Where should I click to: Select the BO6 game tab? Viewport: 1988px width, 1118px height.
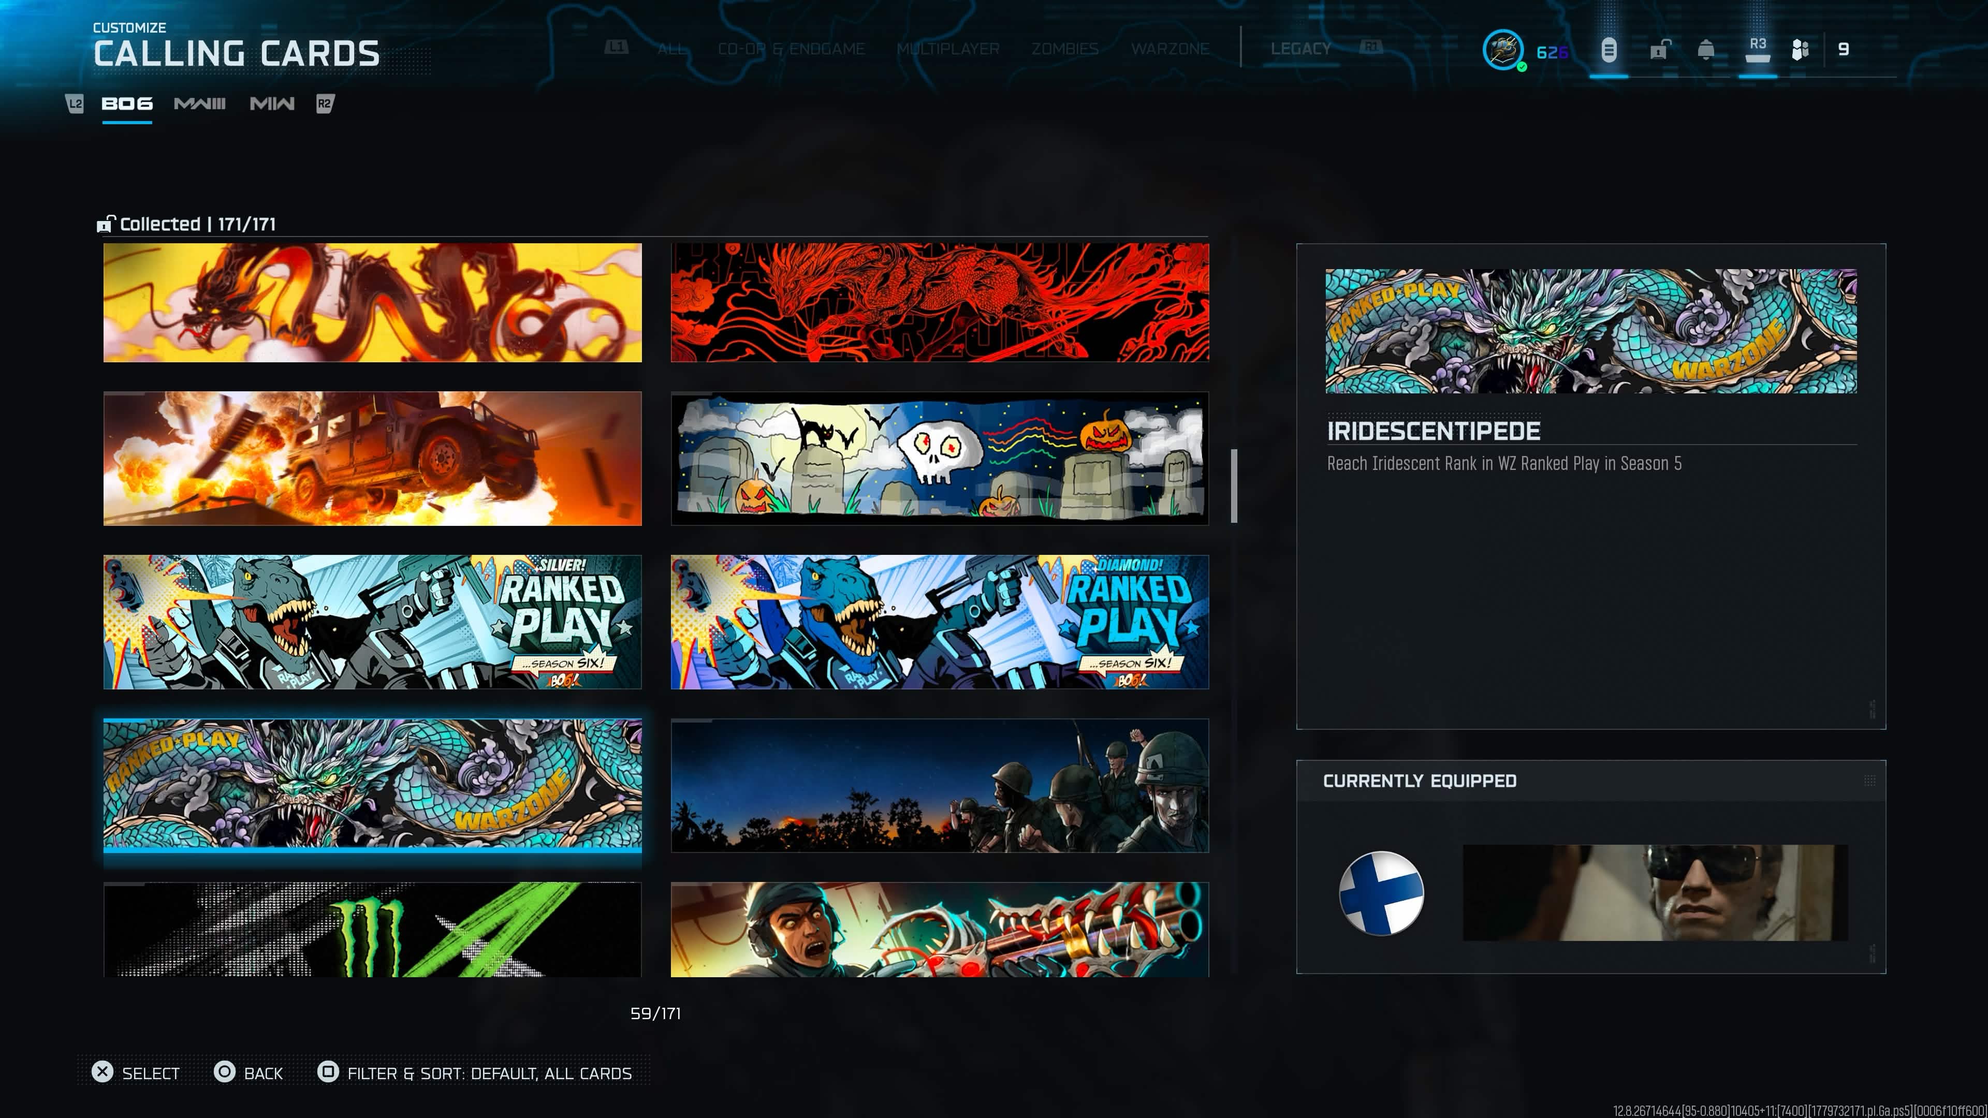[x=127, y=104]
